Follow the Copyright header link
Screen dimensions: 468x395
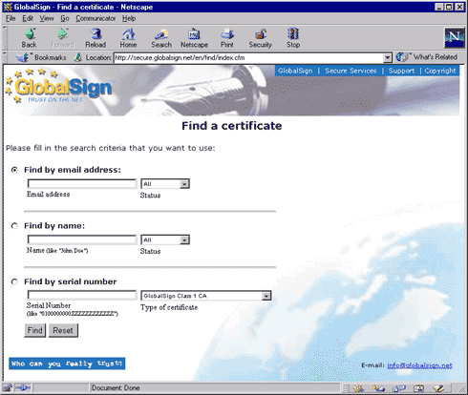[440, 71]
